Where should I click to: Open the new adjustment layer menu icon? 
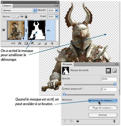[33, 43]
